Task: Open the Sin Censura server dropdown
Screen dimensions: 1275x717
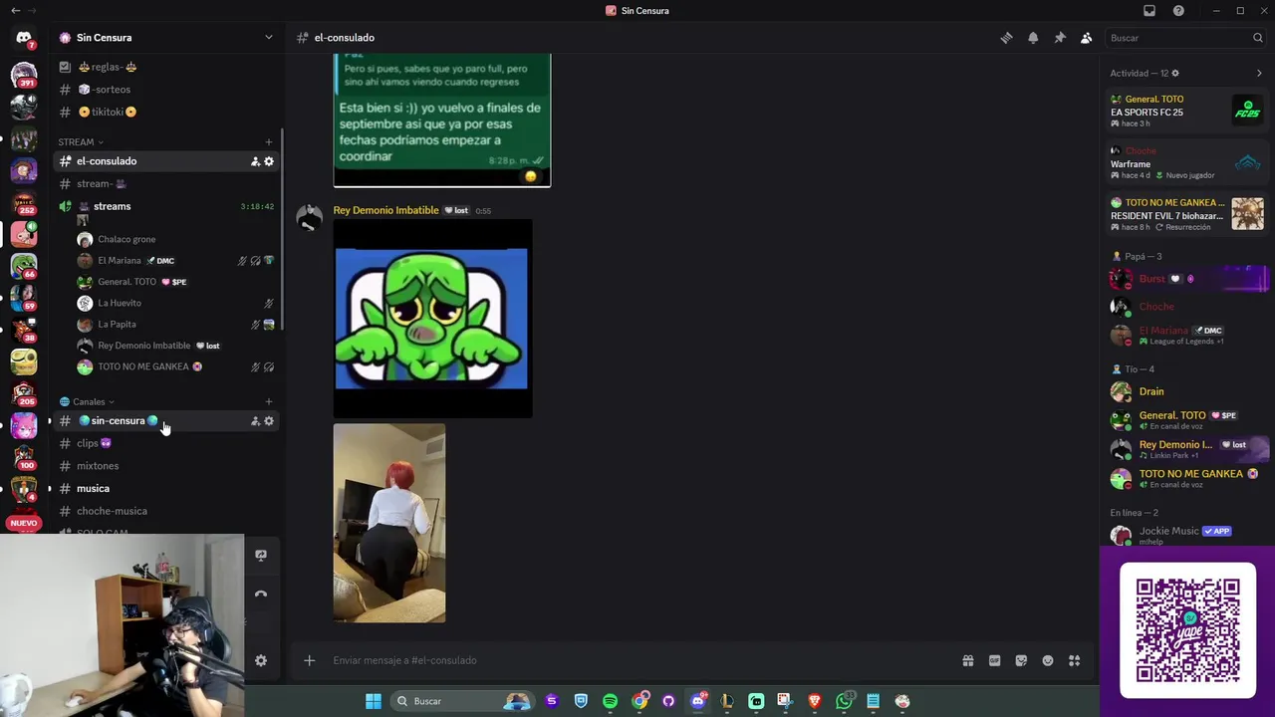Action: [268, 38]
